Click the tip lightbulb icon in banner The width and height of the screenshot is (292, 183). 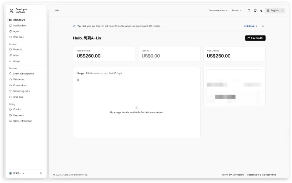pyautogui.click(x=74, y=26)
